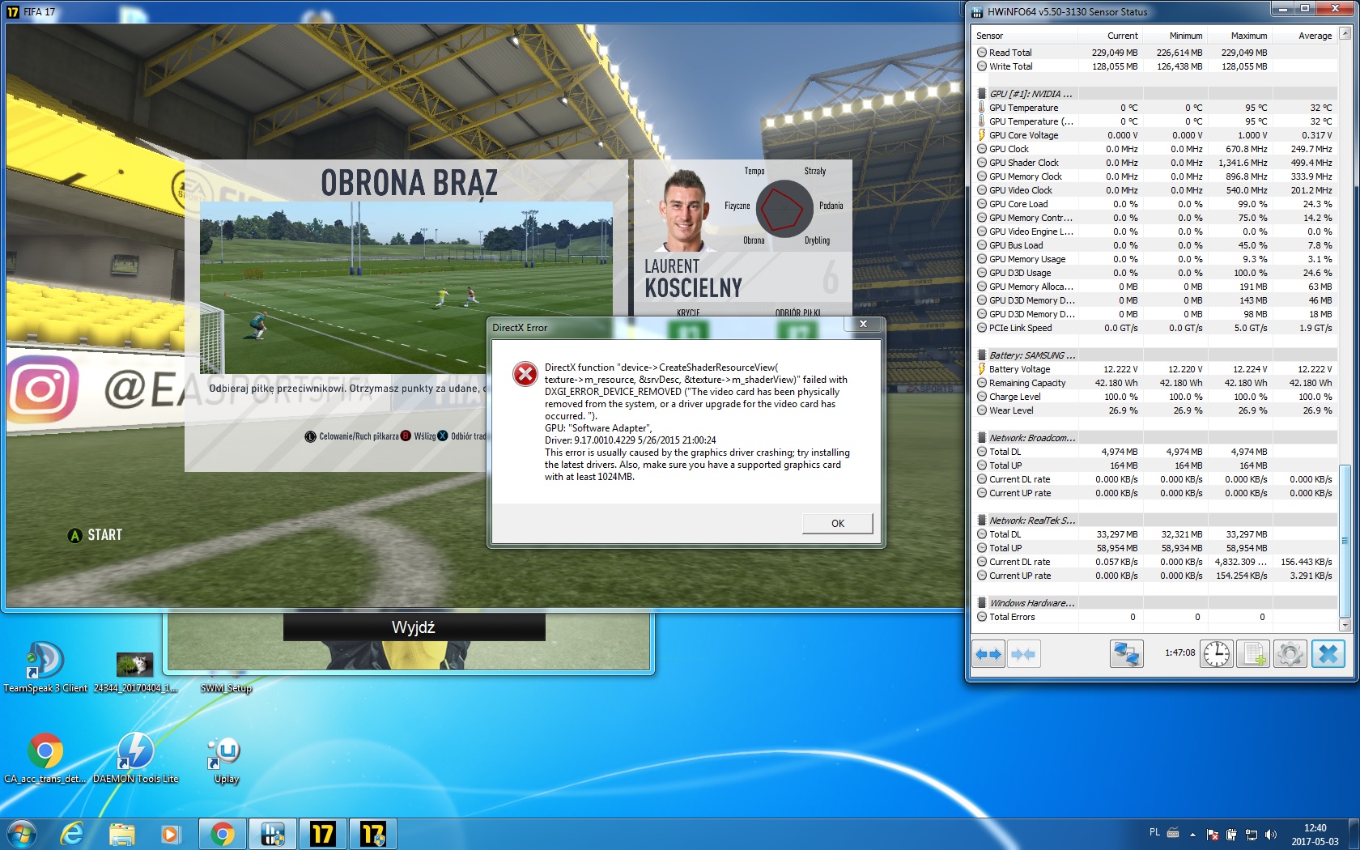Viewport: 1360px width, 850px height.
Task: Select the GPU Temperature sensor row
Action: click(1155, 108)
